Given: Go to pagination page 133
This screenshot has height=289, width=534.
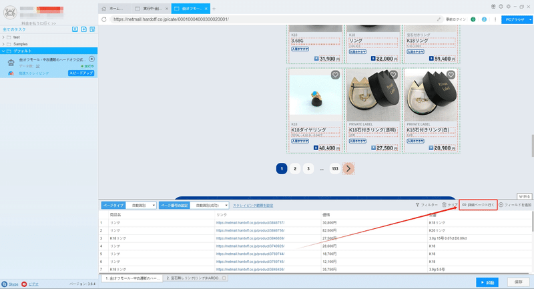Looking at the screenshot, I should click(335, 168).
